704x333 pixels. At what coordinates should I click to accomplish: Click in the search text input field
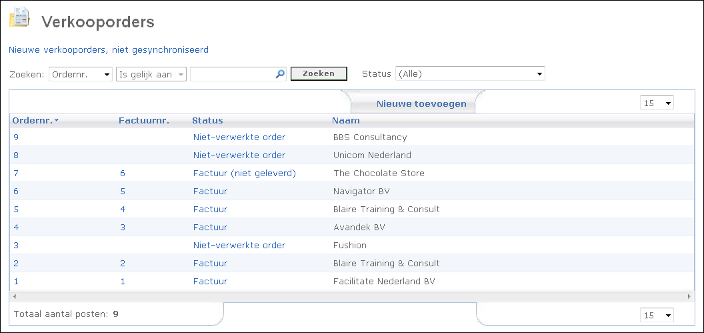(233, 74)
